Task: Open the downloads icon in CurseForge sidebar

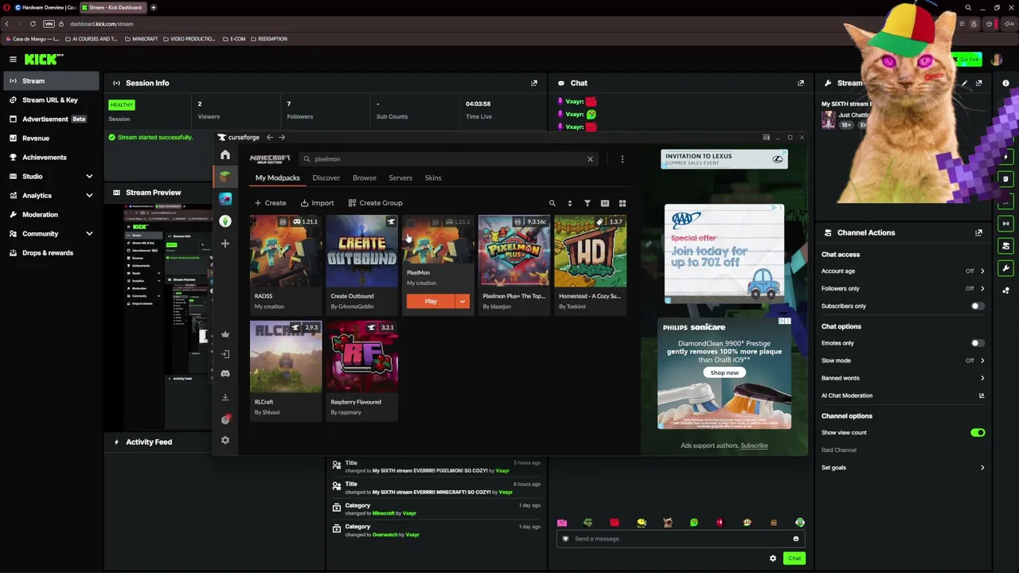Action: (225, 396)
